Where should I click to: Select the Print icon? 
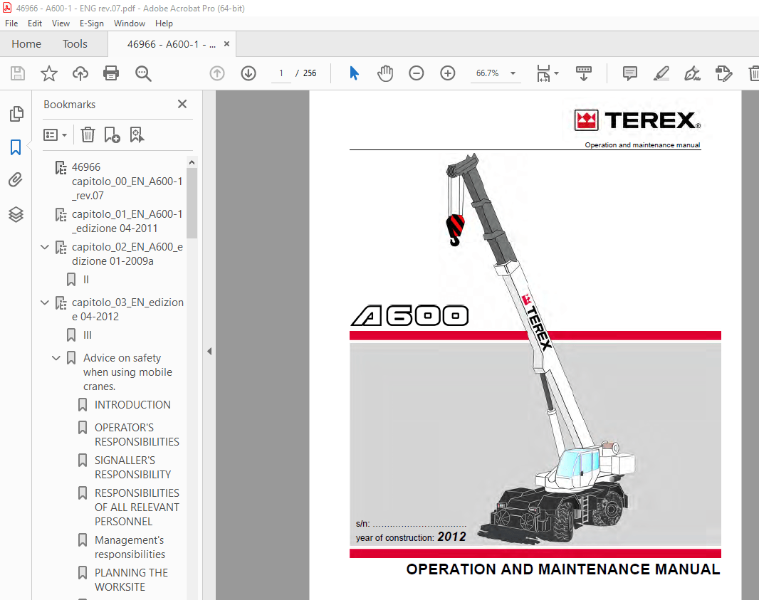(x=111, y=73)
